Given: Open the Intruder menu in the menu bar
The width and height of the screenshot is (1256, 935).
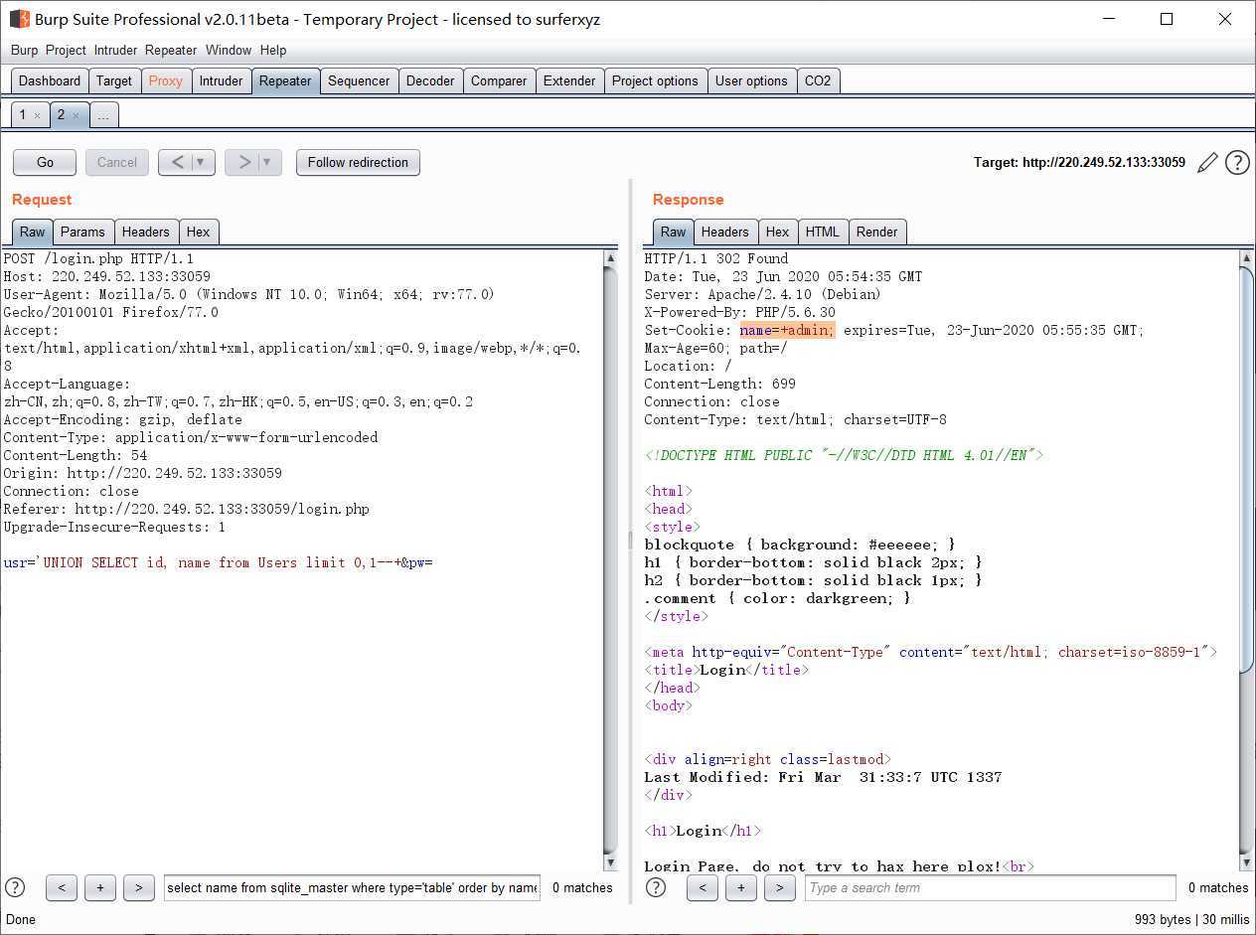Looking at the screenshot, I should click(116, 50).
